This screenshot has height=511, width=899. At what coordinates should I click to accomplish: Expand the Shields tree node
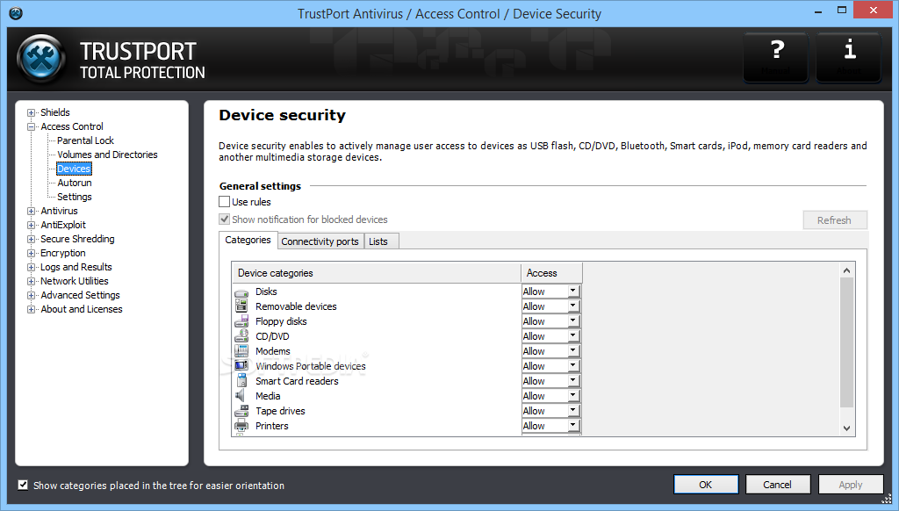[x=31, y=113]
